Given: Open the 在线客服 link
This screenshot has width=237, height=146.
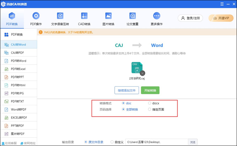Looking at the screenshot, I should point(9,143).
